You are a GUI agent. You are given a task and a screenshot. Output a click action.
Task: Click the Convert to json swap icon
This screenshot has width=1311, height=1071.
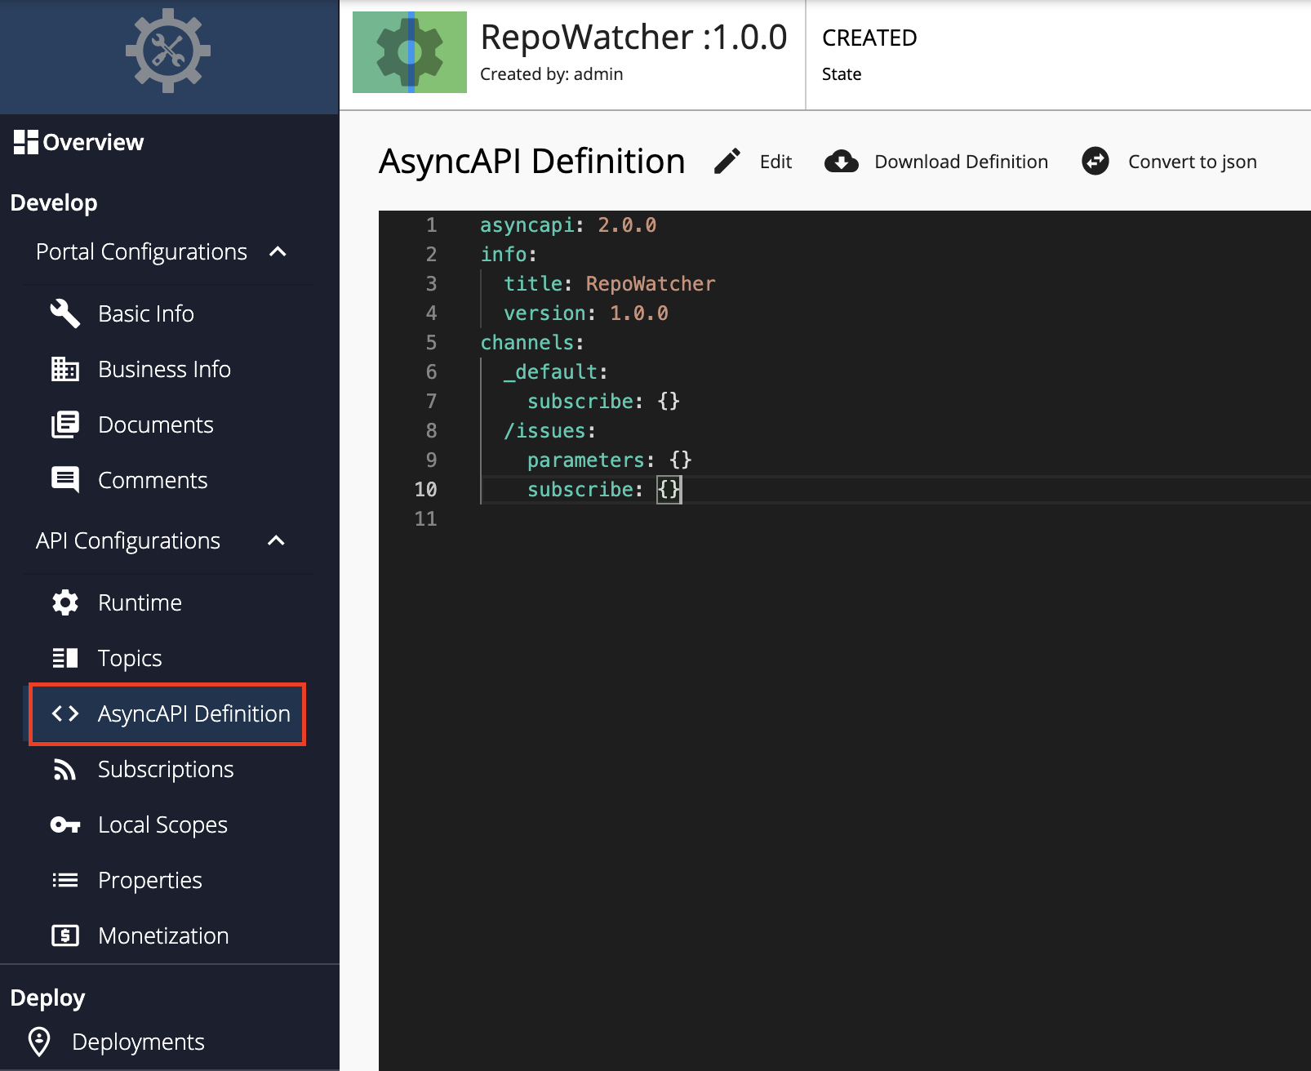pos(1095,162)
